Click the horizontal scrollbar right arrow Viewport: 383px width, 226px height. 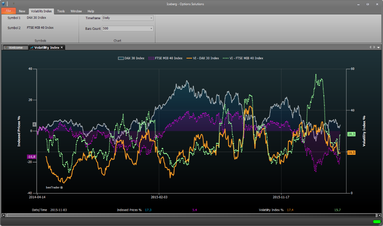pyautogui.click(x=379, y=215)
